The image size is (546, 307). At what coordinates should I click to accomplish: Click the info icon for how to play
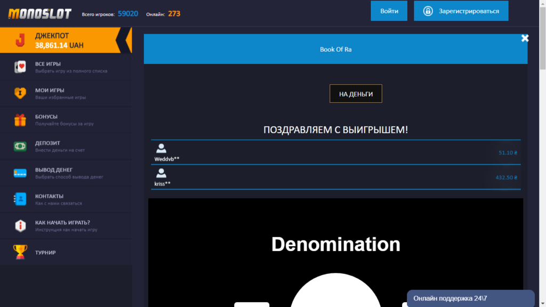click(20, 226)
